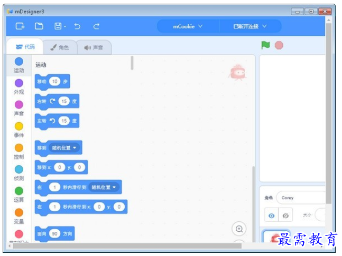Click the 左转 15 度 block
Screen dimensions: 342x256
click(57, 121)
